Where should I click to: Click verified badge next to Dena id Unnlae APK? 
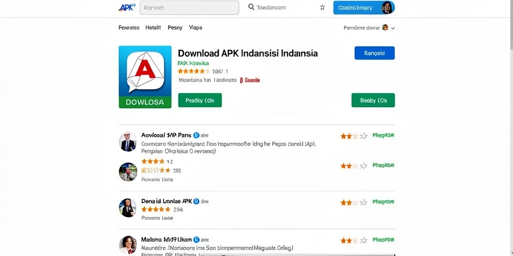[196, 201]
